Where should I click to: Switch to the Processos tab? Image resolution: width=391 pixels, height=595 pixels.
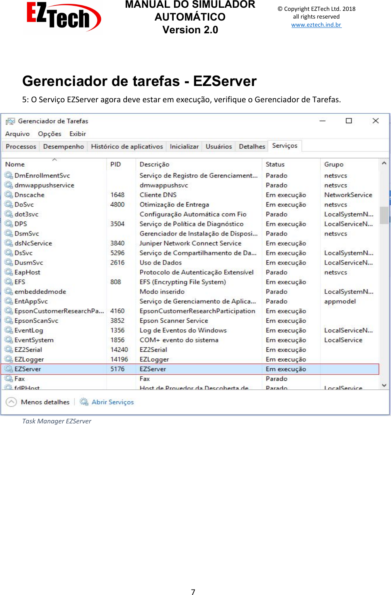pyautogui.click(x=21, y=146)
